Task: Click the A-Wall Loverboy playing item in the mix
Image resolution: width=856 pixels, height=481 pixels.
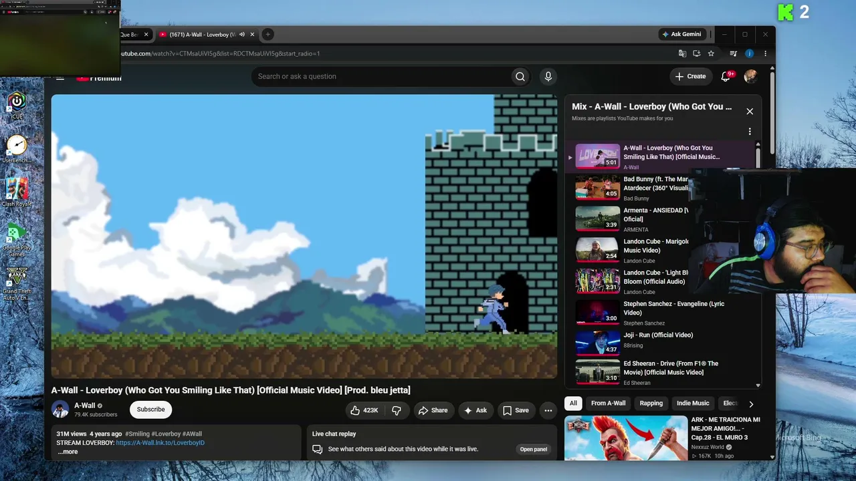Action: tap(661, 157)
